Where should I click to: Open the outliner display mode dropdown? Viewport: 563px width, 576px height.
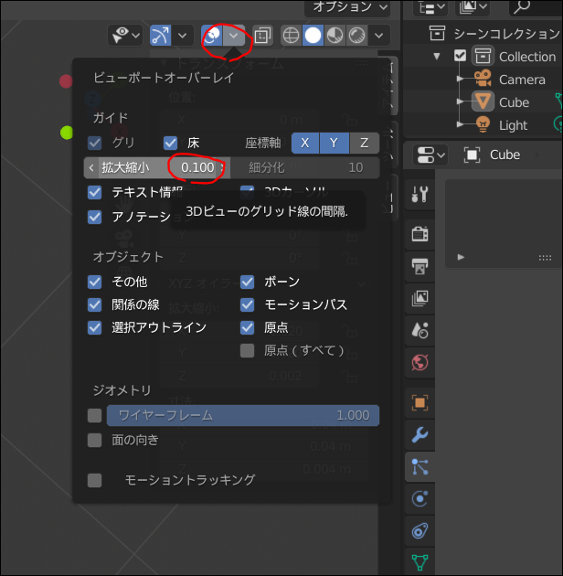pyautogui.click(x=430, y=7)
